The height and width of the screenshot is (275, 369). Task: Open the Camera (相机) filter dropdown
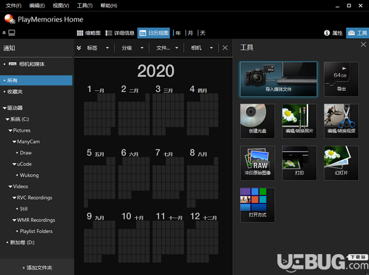pos(202,48)
